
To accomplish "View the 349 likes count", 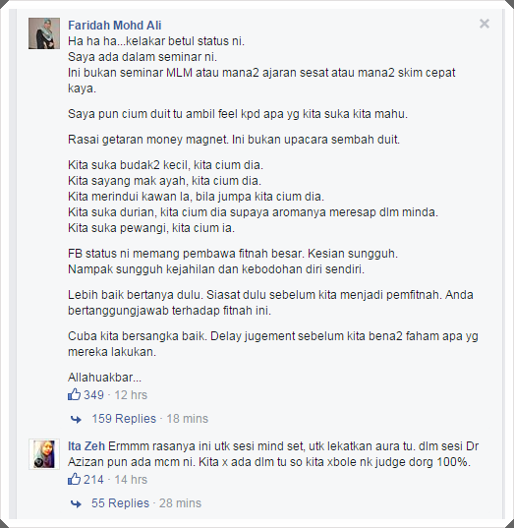I will (93, 395).
